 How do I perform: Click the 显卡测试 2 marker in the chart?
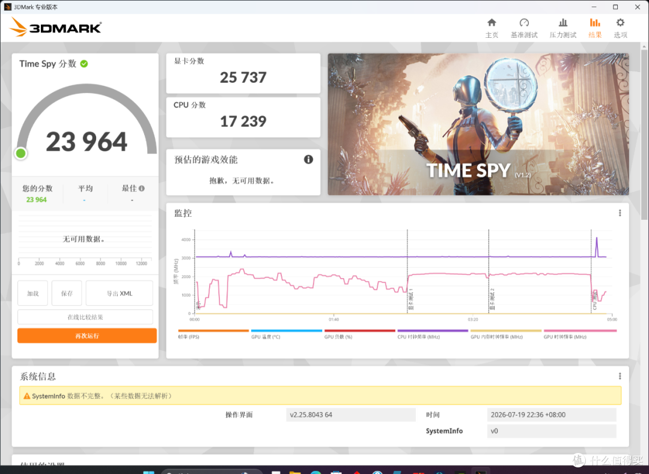tap(492, 299)
